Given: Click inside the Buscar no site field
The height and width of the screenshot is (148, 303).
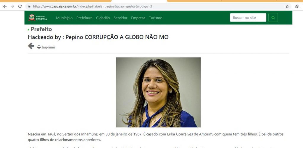Looking at the screenshot, I should click(x=248, y=17).
